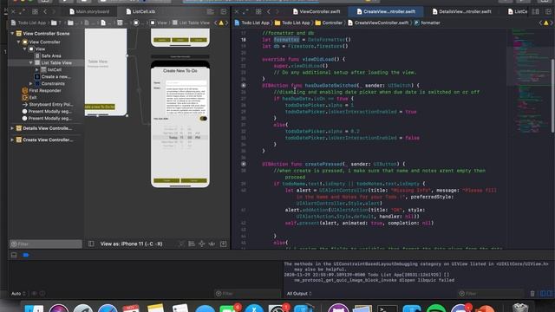
Task: Add another editor from the right pane
Action: (548, 11)
